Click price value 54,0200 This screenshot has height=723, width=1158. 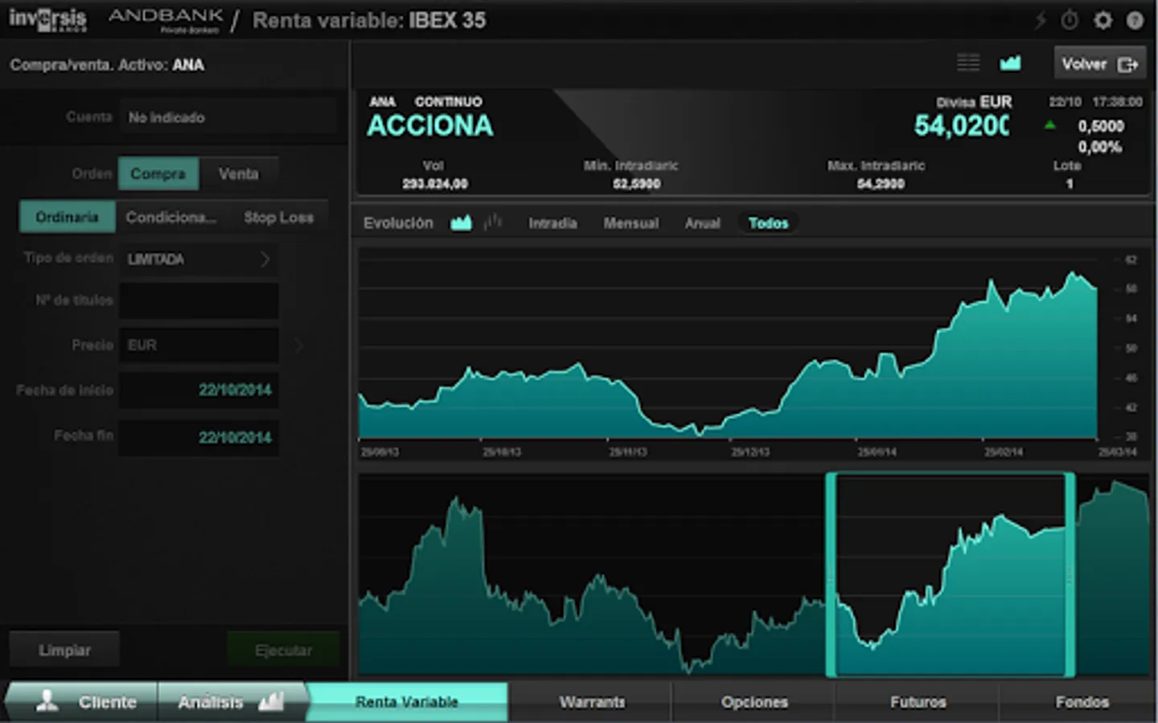tap(962, 125)
